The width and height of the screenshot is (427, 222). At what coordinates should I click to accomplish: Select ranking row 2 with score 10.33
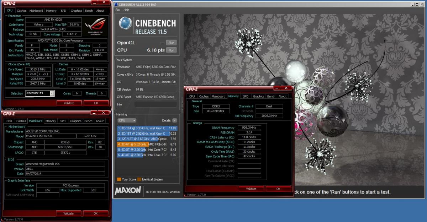(x=147, y=133)
